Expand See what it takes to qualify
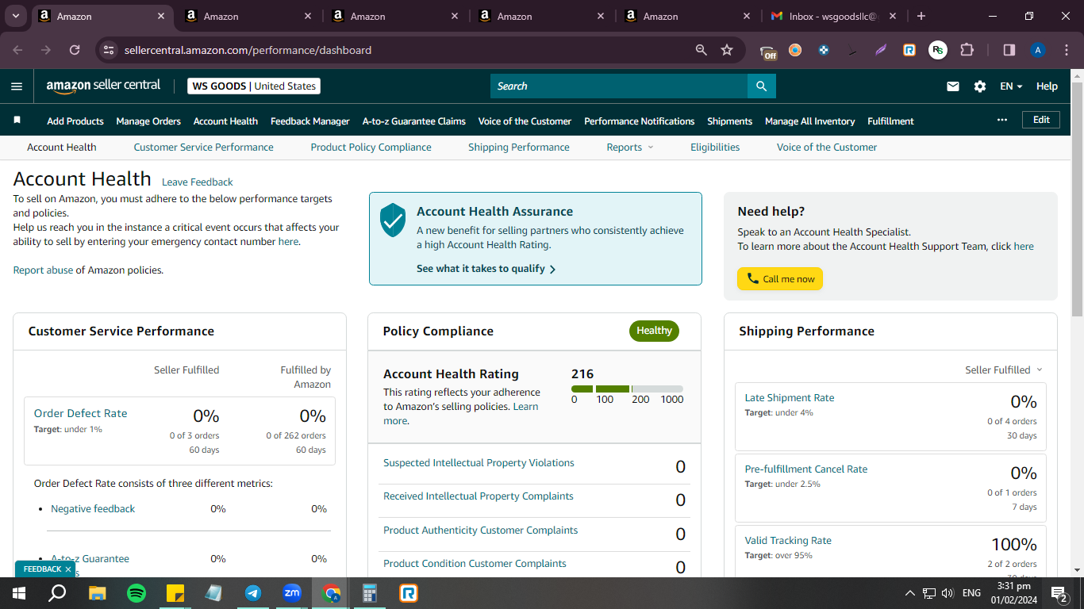The height and width of the screenshot is (609, 1084). coord(486,269)
